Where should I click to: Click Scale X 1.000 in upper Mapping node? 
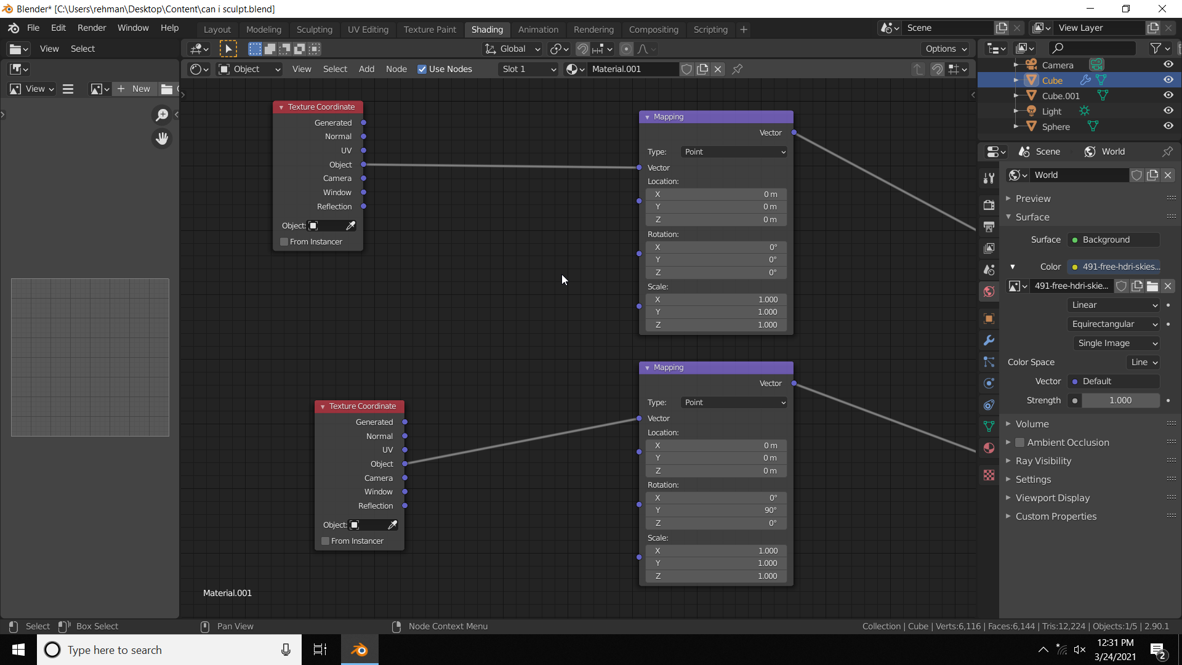point(716,299)
